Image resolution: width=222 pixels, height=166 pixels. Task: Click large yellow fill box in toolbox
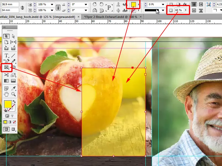coord(8,104)
